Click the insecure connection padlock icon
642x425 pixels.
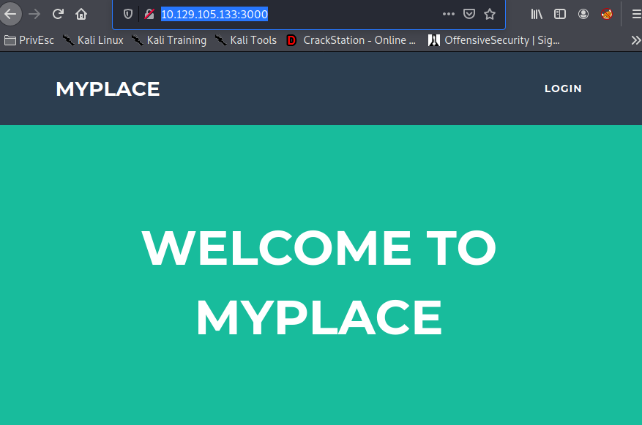[x=149, y=14]
